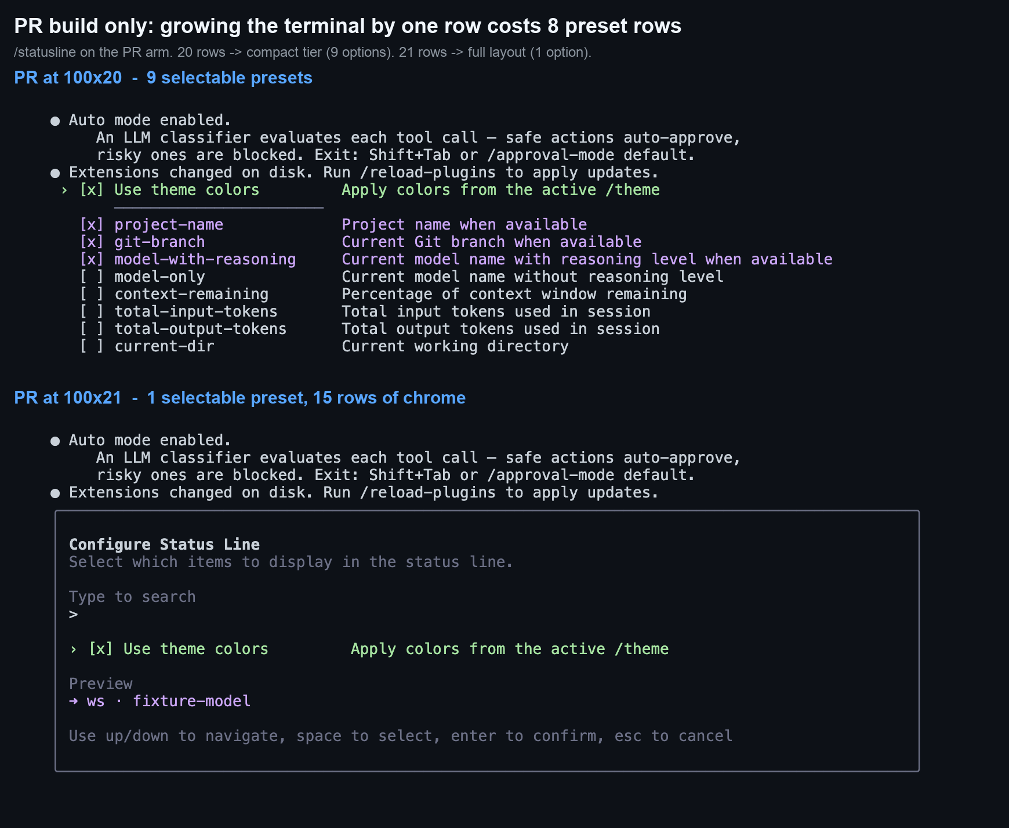Click the search prompt input line

487,614
